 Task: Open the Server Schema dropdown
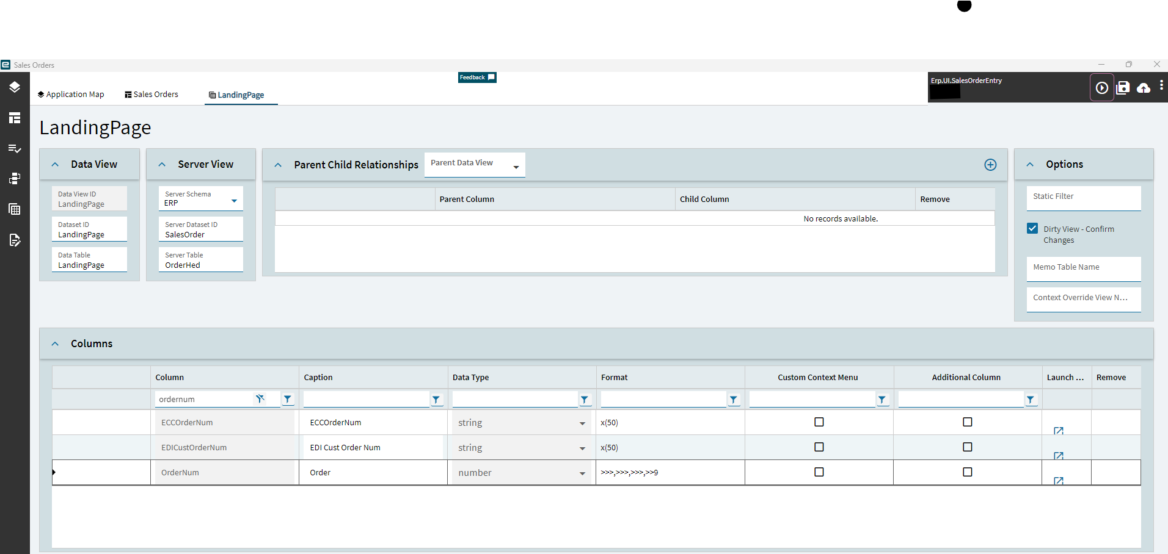pos(234,201)
